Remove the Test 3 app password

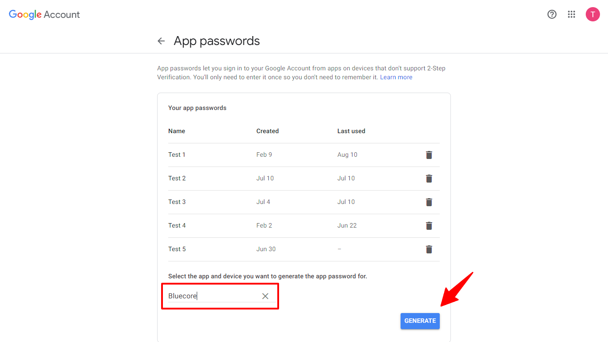(429, 202)
